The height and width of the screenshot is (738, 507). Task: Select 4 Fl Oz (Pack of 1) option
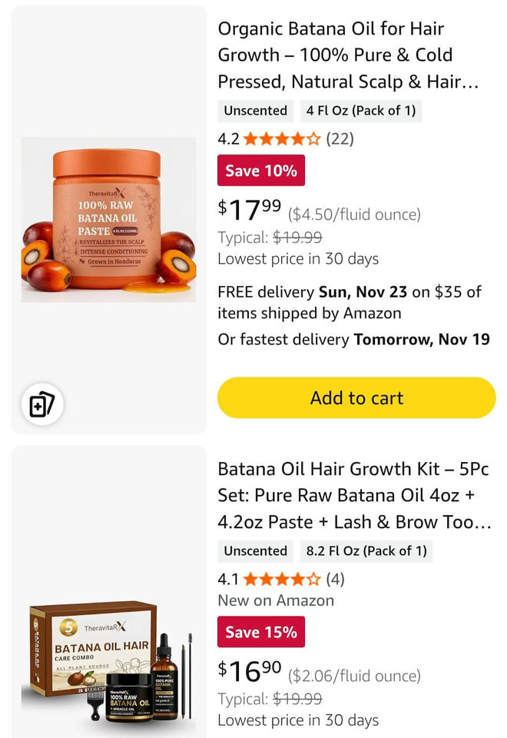pos(361,111)
